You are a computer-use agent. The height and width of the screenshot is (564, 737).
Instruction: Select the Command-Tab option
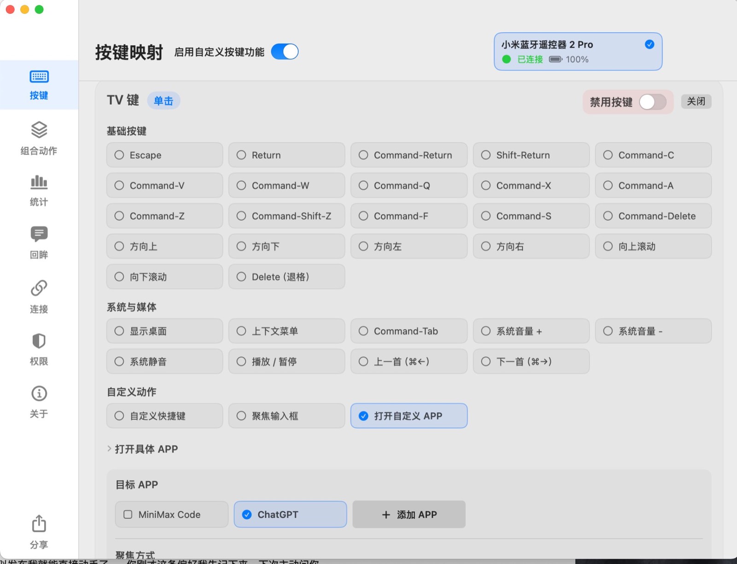point(409,331)
